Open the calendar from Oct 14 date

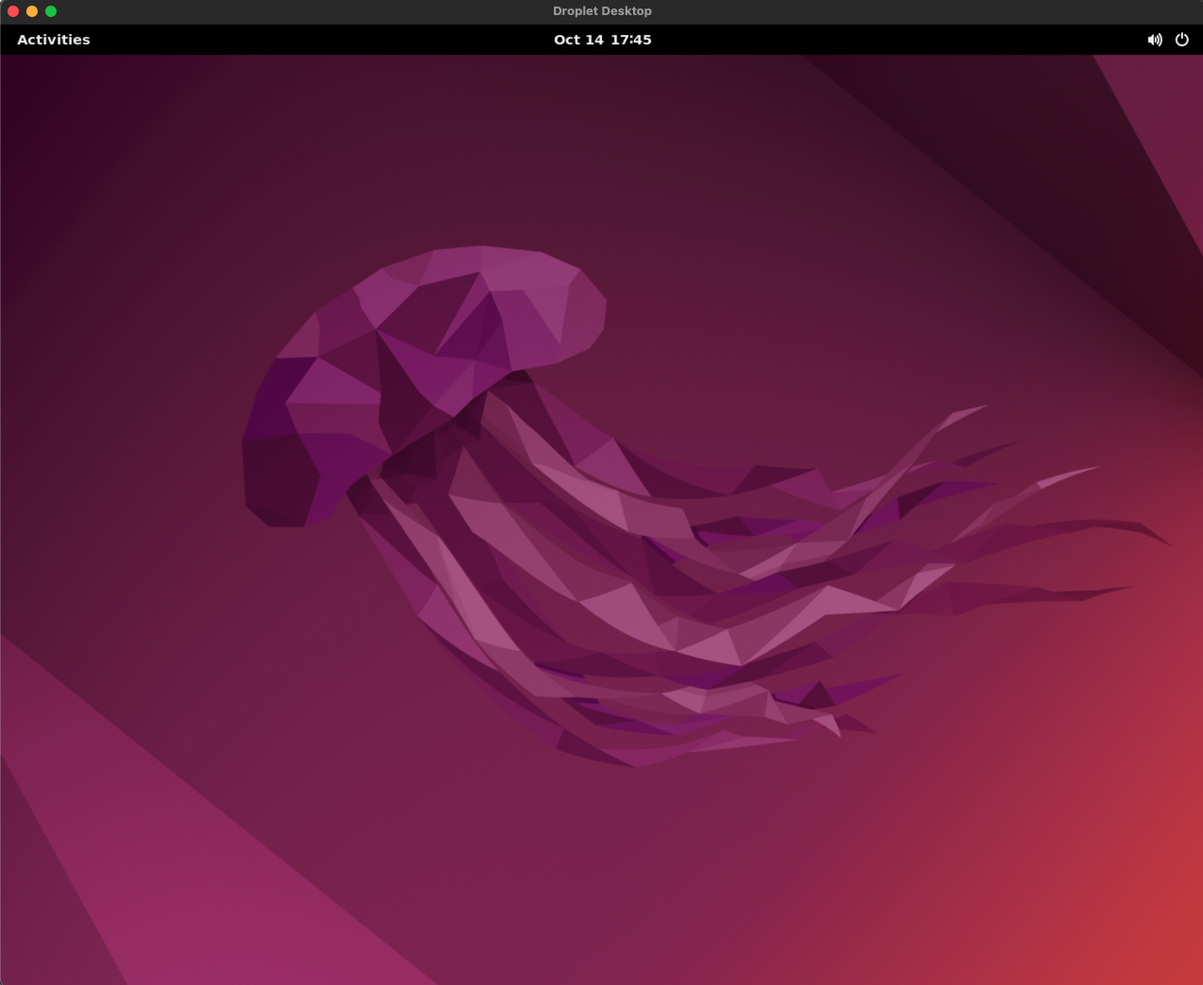[x=578, y=40]
